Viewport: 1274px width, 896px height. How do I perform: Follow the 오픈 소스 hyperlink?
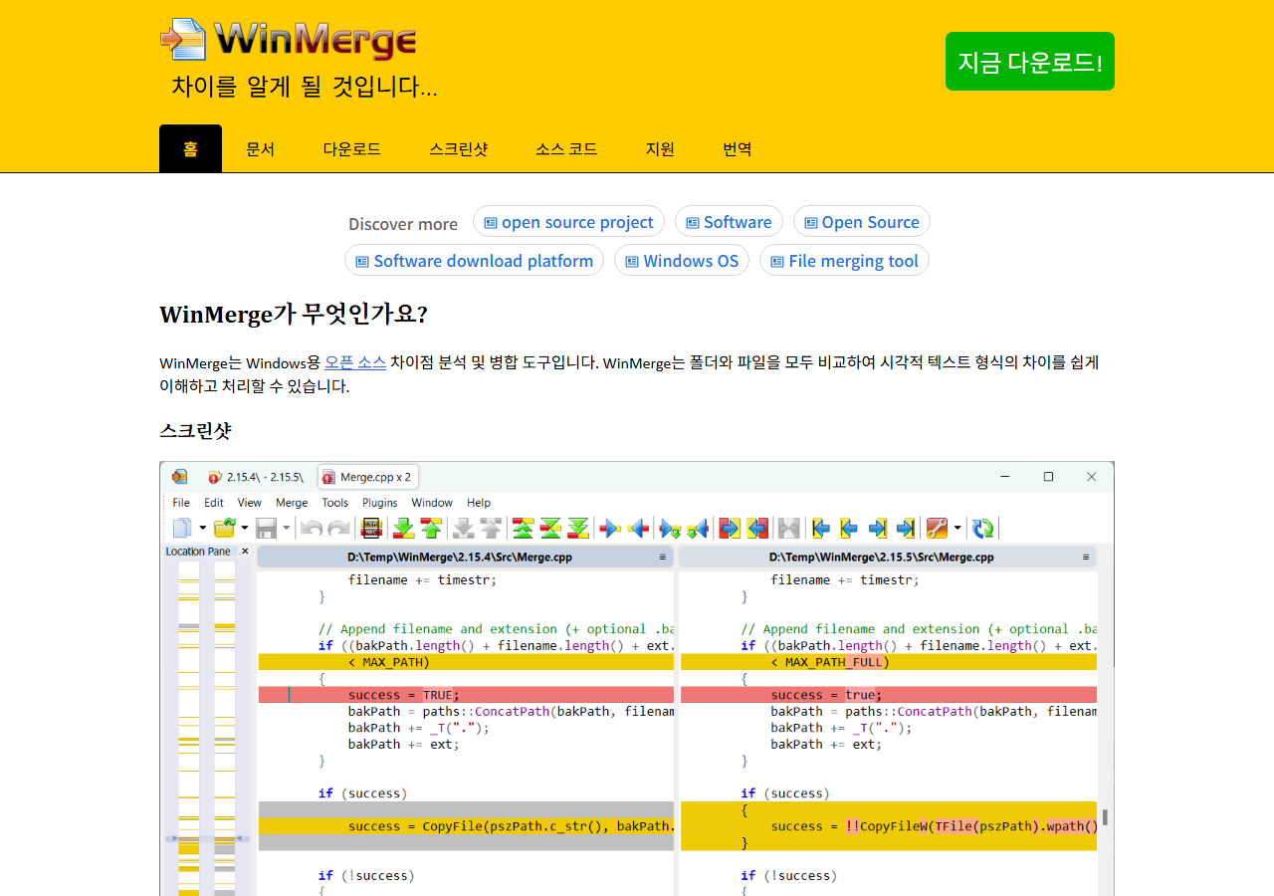355,362
